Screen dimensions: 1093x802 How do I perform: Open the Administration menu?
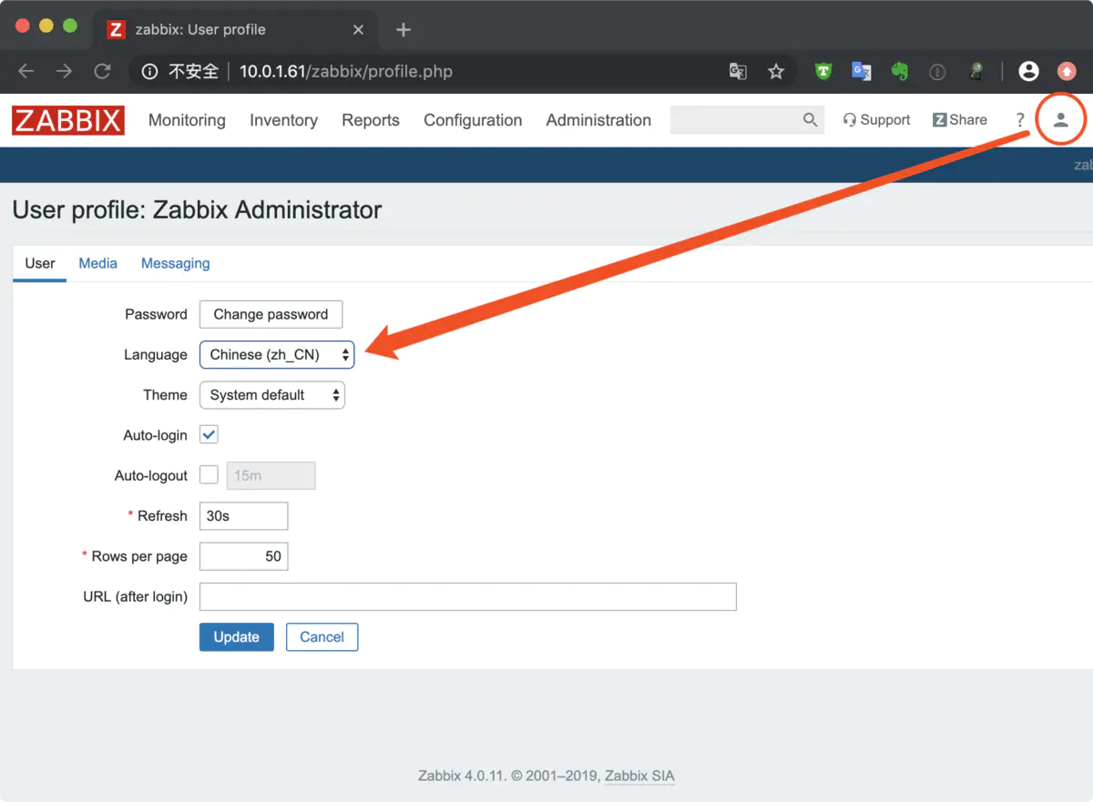[598, 120]
